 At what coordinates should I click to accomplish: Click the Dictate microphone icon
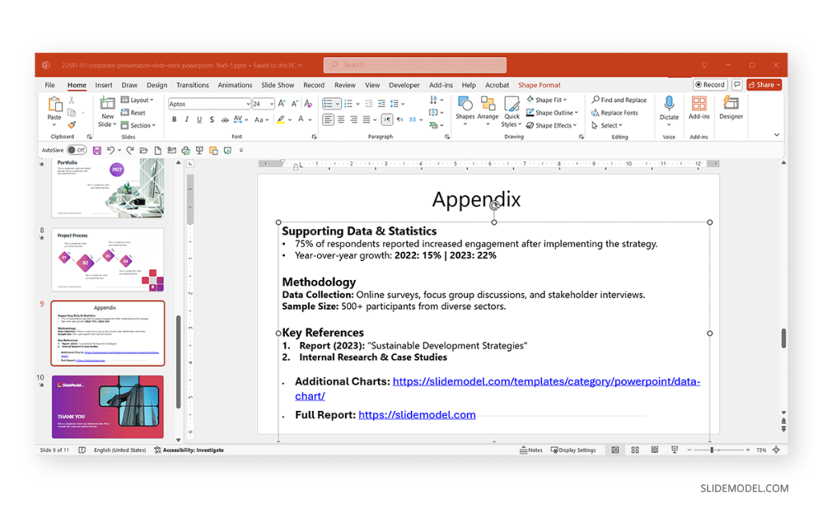click(669, 104)
